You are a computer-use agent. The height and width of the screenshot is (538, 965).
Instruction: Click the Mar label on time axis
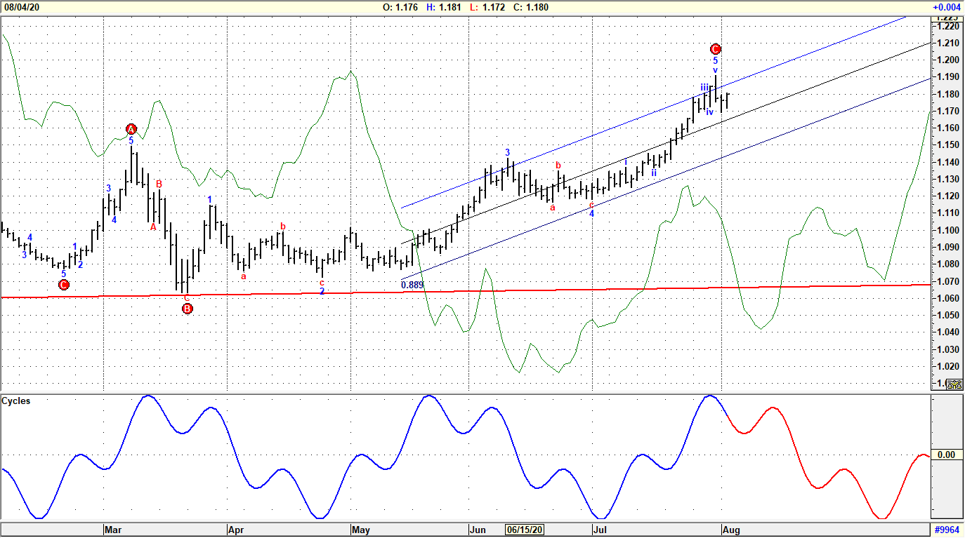113,530
